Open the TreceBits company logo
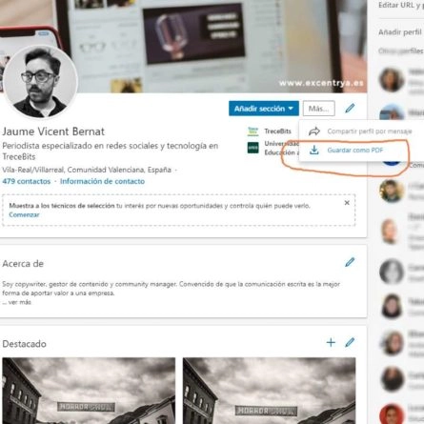Viewport: 424px width, 424px height. click(x=253, y=131)
